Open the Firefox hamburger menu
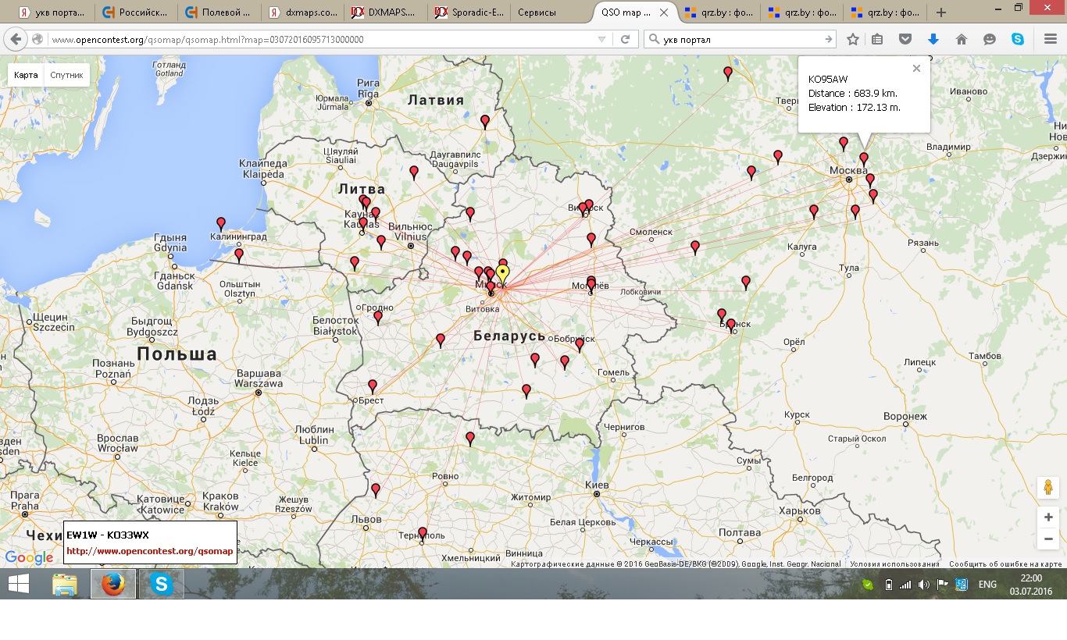This screenshot has width=1067, height=640. [1051, 39]
